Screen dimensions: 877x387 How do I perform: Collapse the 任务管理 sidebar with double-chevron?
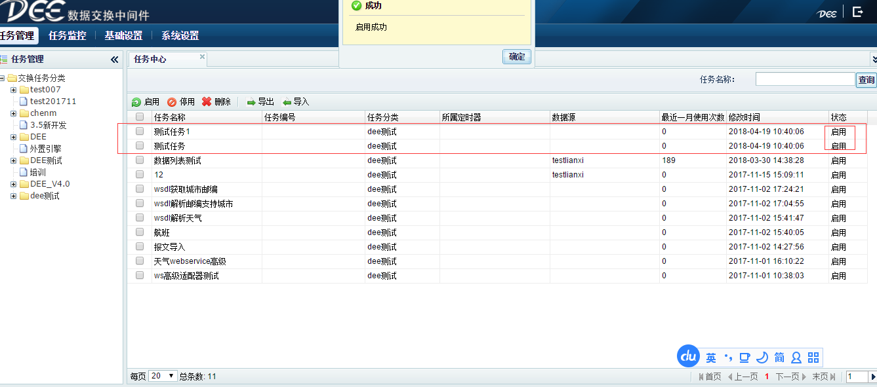click(x=114, y=60)
